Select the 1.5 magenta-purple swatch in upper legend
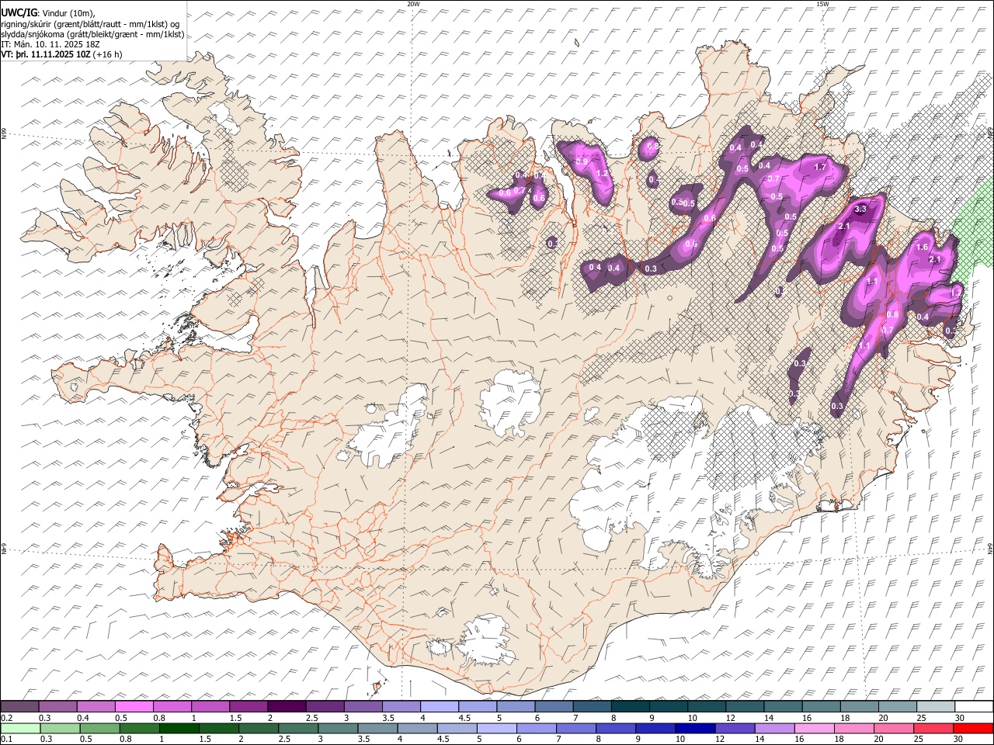This screenshot has width=994, height=745. 248,707
